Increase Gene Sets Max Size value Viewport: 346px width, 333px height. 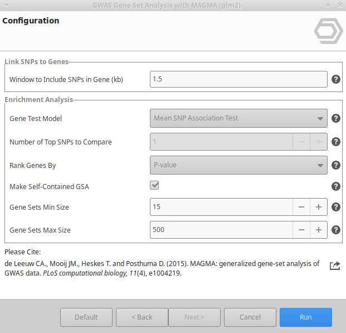click(318, 230)
